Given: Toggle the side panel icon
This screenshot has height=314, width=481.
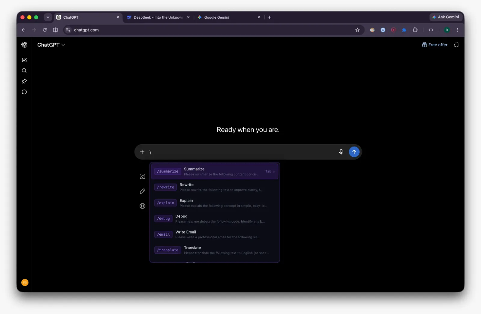Looking at the screenshot, I should 55,30.
